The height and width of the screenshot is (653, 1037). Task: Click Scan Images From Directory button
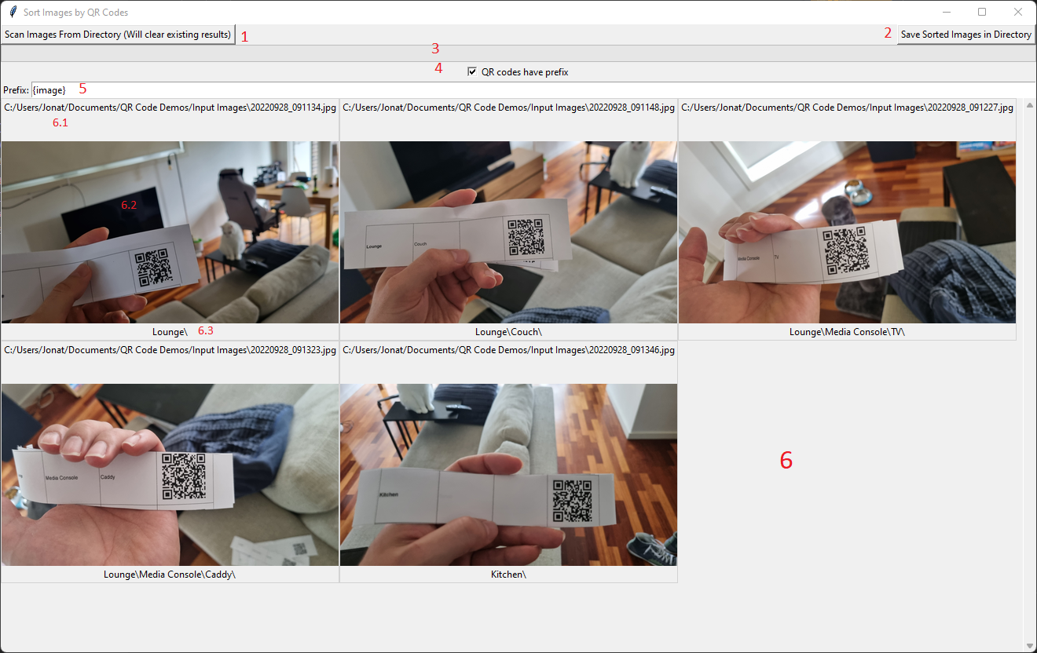118,35
